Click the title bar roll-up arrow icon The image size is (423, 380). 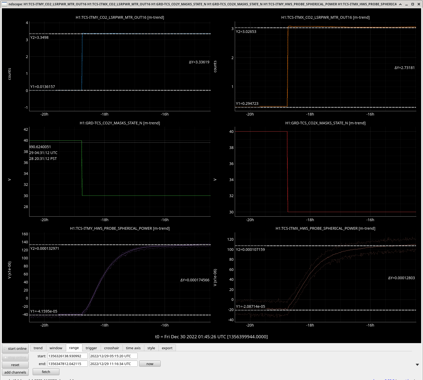400,4
